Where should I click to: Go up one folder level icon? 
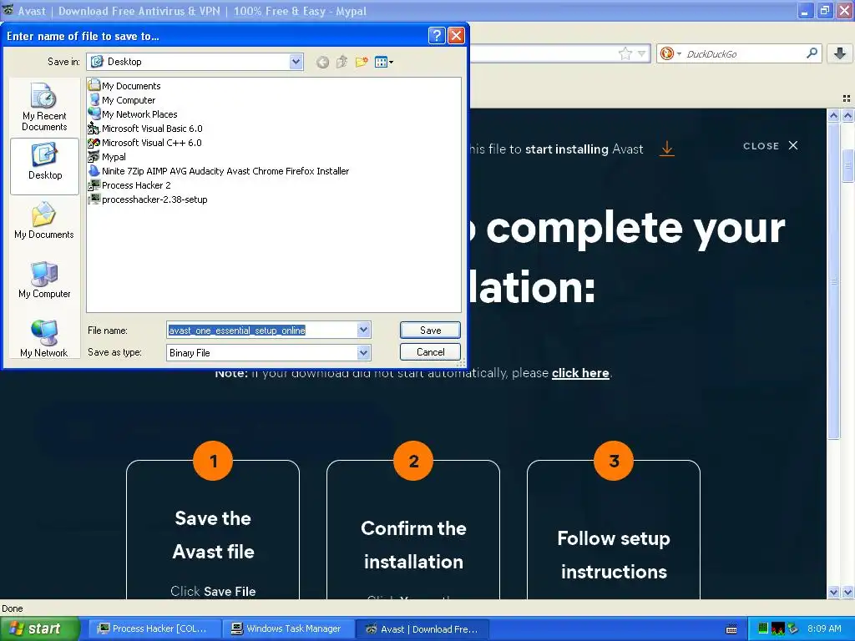(341, 62)
